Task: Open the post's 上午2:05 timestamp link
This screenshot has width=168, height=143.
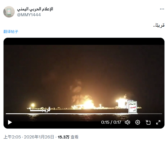Action: coord(12,137)
